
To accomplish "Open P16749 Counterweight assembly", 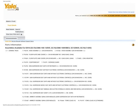I will point(31,62).
